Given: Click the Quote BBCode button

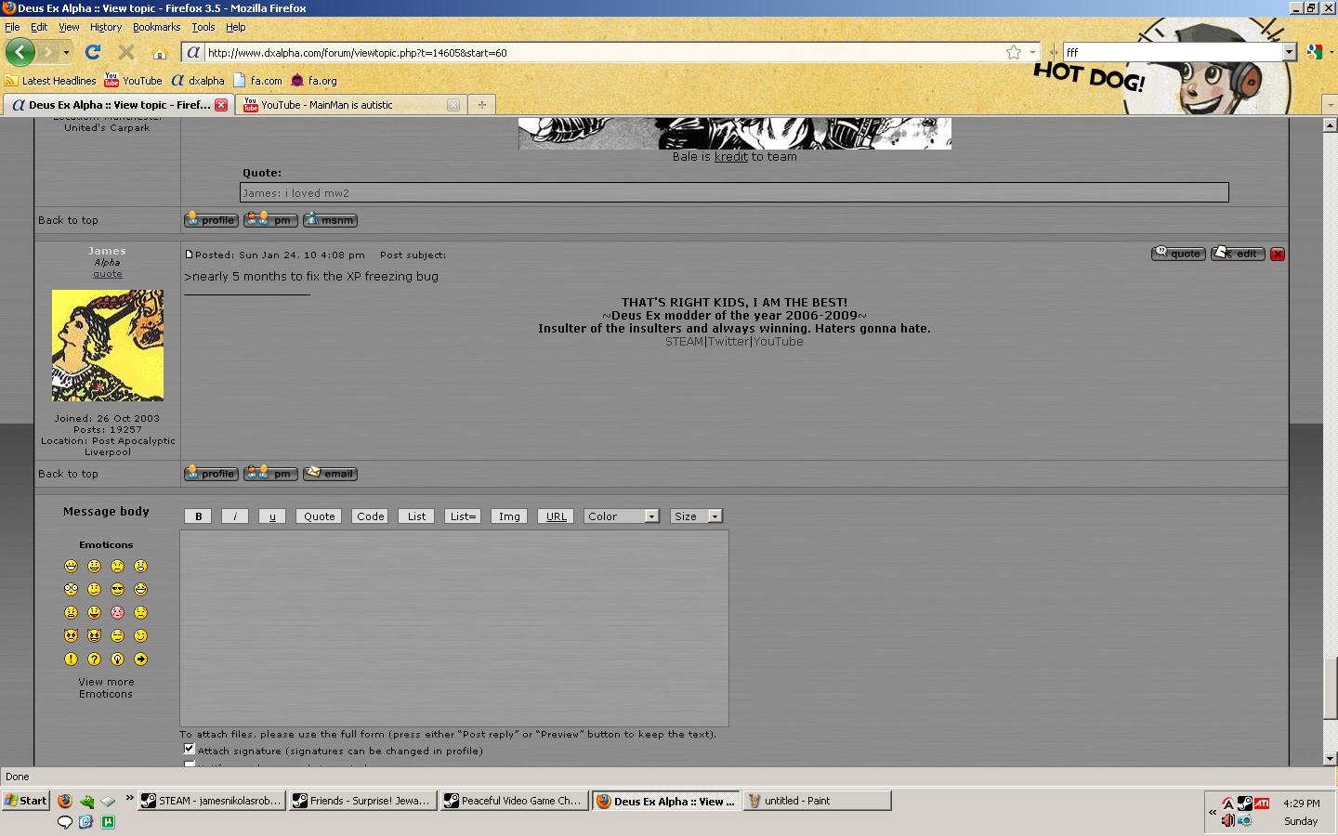Looking at the screenshot, I should pyautogui.click(x=319, y=516).
